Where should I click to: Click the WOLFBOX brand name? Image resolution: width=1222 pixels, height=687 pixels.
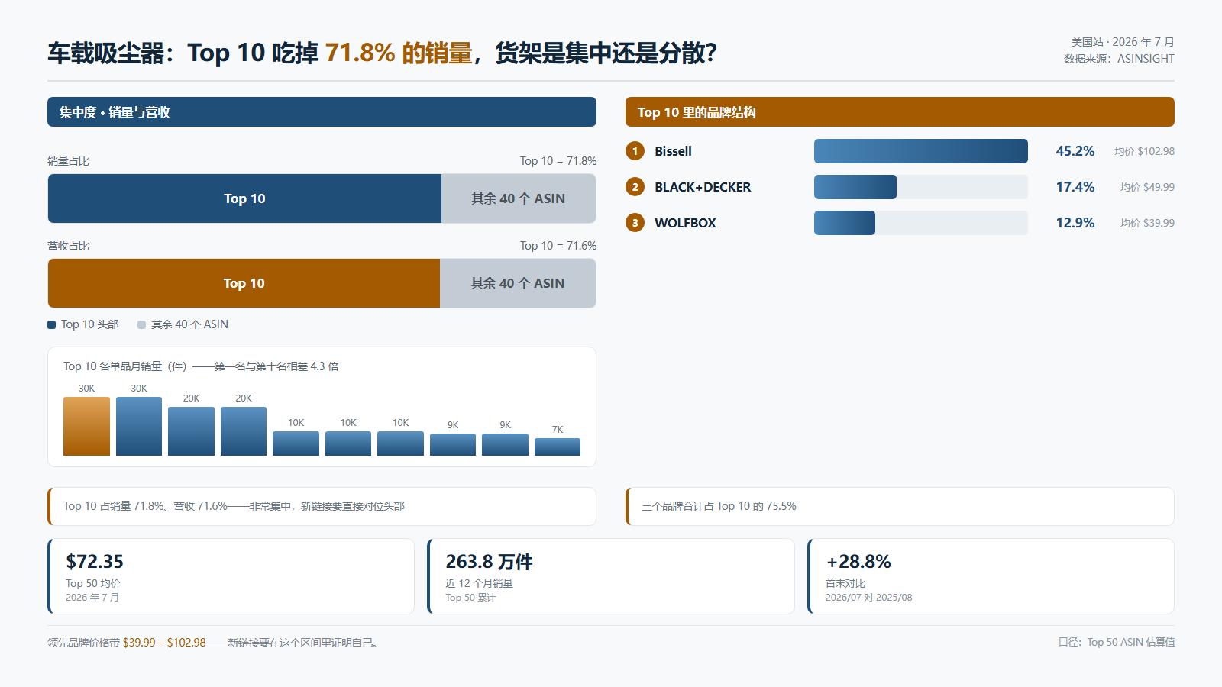pyautogui.click(x=685, y=223)
